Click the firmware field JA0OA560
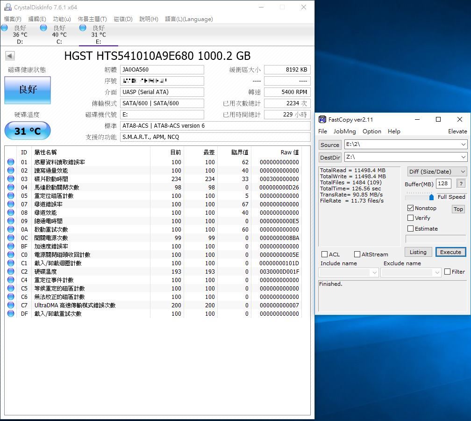The width and height of the screenshot is (471, 421). coord(162,69)
